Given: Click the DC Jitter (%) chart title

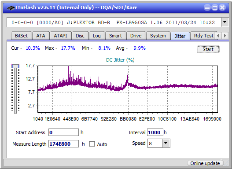Looking at the screenshot, I should click(x=120, y=60).
